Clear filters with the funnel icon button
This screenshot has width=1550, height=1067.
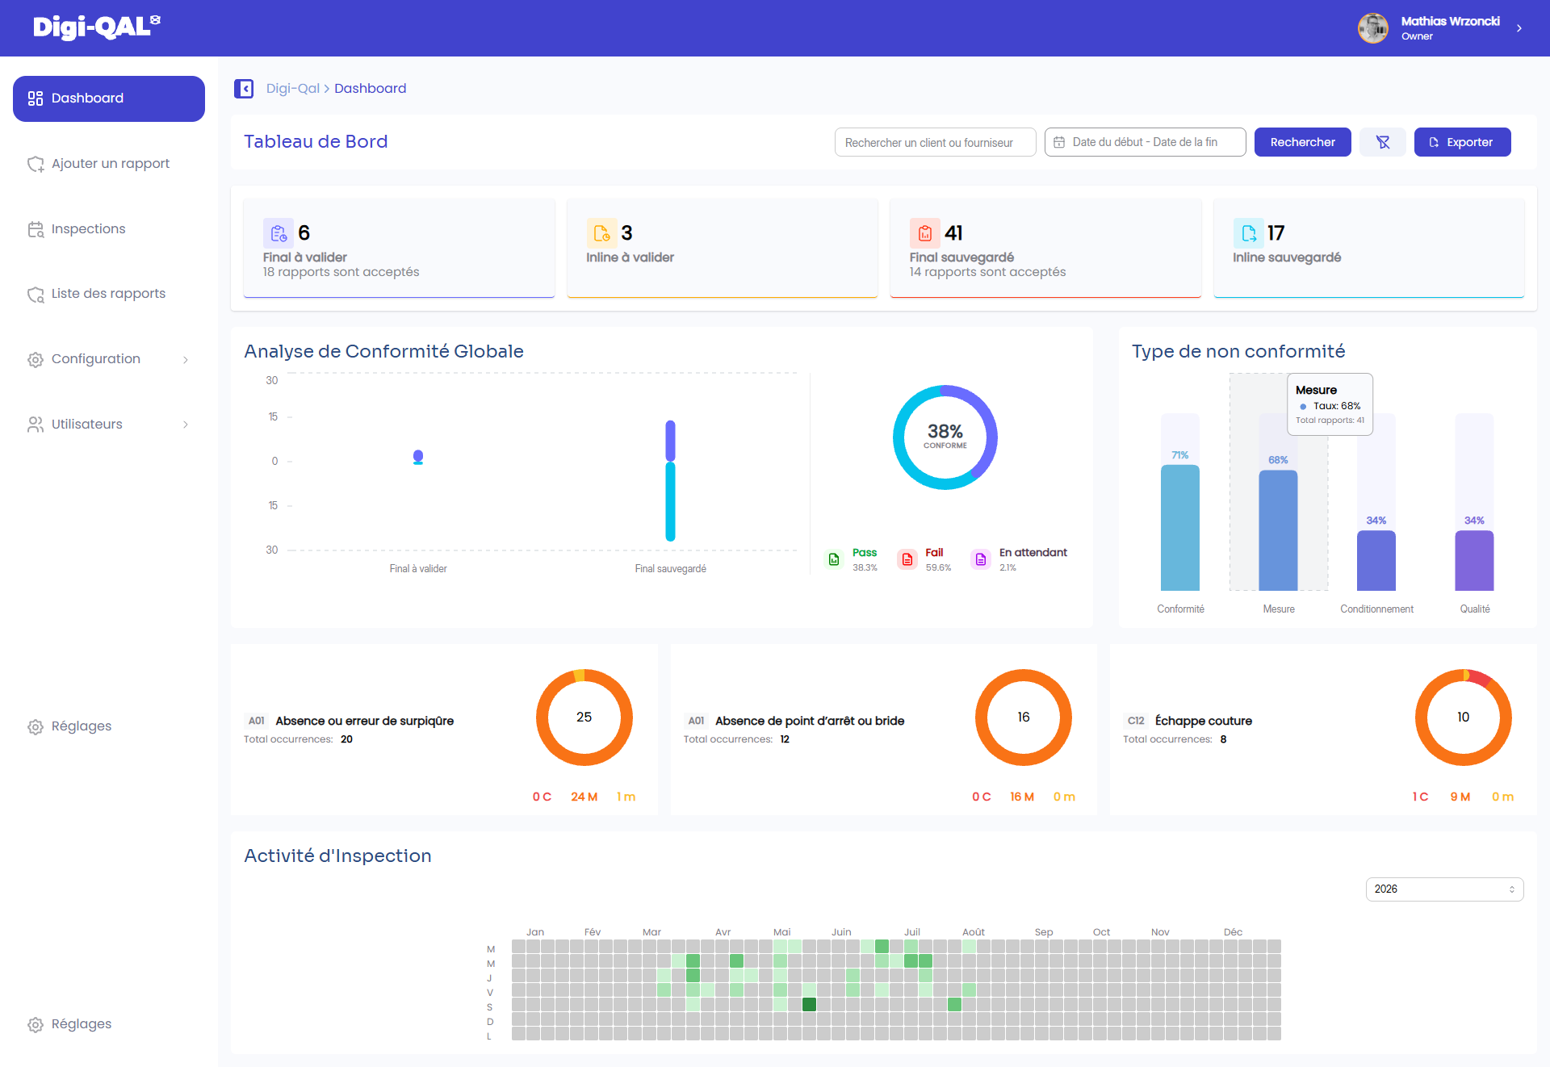pos(1383,142)
